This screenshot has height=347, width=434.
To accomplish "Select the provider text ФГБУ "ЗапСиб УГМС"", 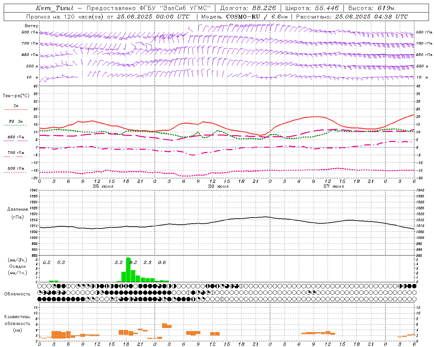I will [175, 8].
